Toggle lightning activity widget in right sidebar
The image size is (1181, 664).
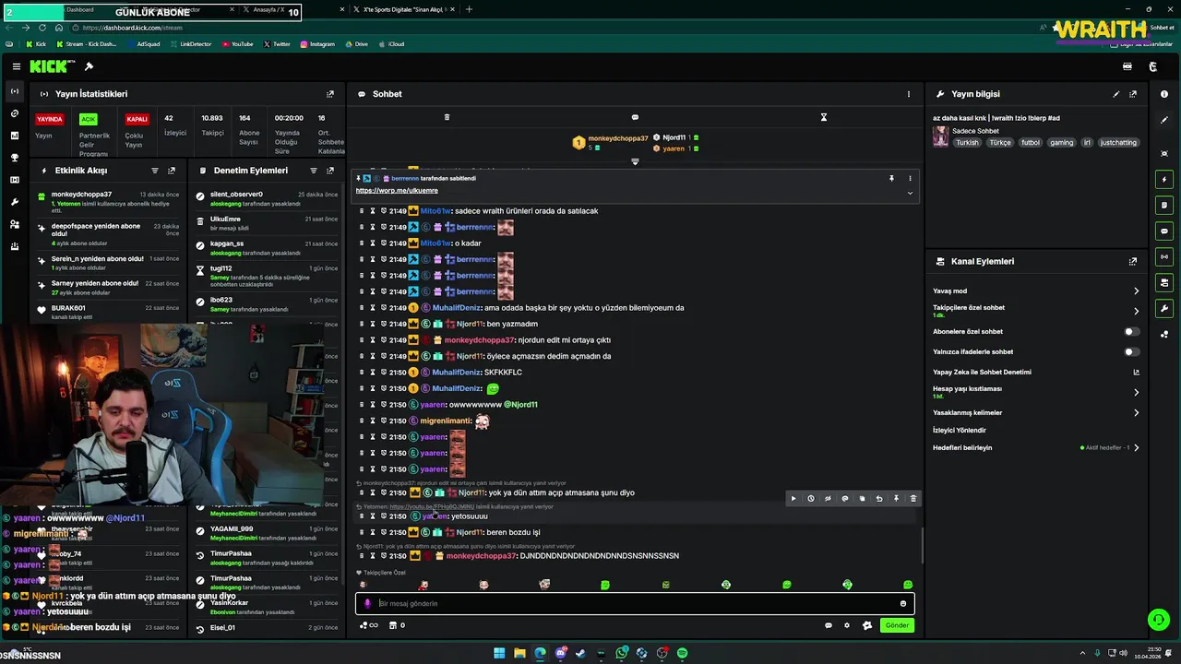point(1164,179)
